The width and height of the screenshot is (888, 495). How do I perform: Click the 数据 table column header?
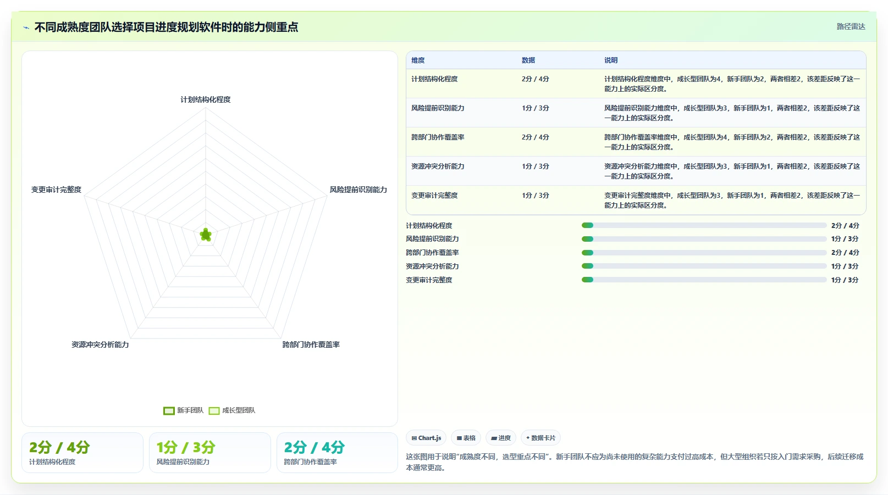click(528, 60)
